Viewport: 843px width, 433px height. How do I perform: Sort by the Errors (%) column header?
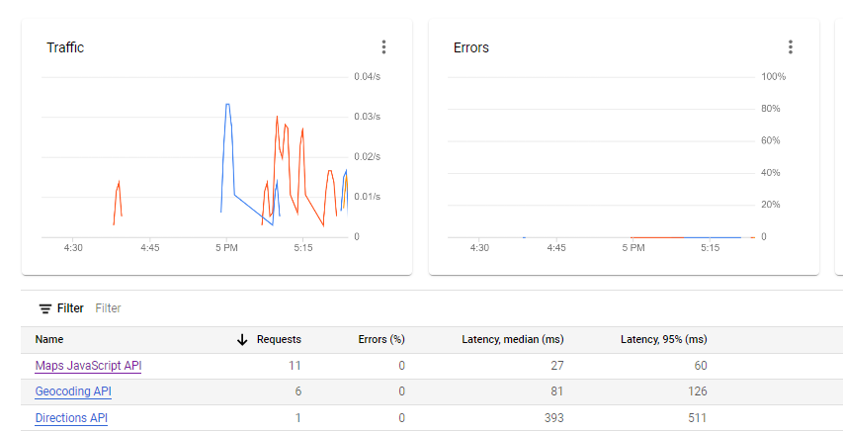point(381,339)
